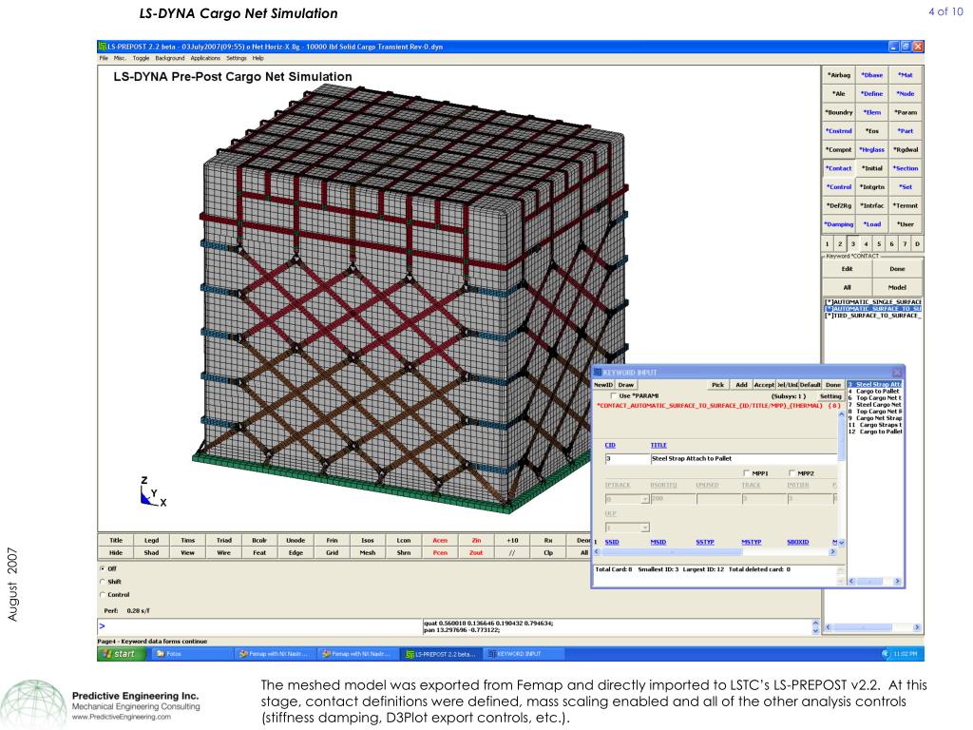Click Model in Keyword *CONTACT panel
This screenshot has width=973, height=730.
pos(897,287)
